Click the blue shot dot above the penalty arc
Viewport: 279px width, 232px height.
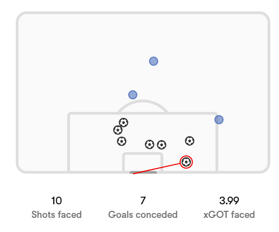point(133,95)
